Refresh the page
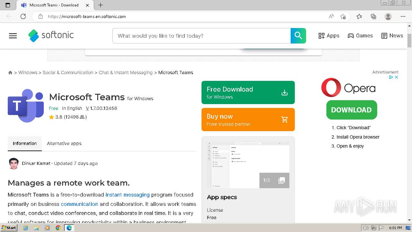This screenshot has height=232, width=412. click(x=23, y=16)
